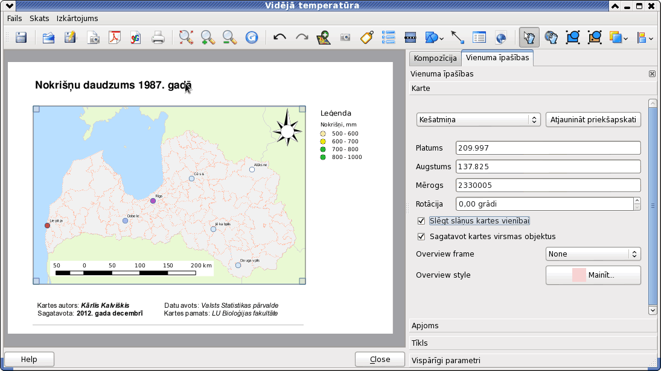Screen dimensions: 661x371
Task: Undo the last change
Action: click(279, 37)
